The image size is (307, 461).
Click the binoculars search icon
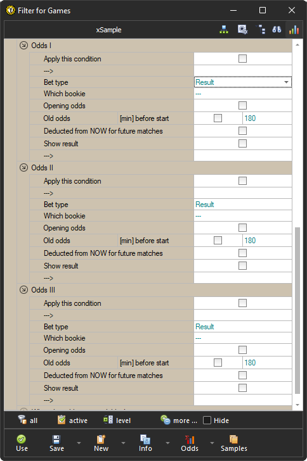pyautogui.click(x=277, y=29)
